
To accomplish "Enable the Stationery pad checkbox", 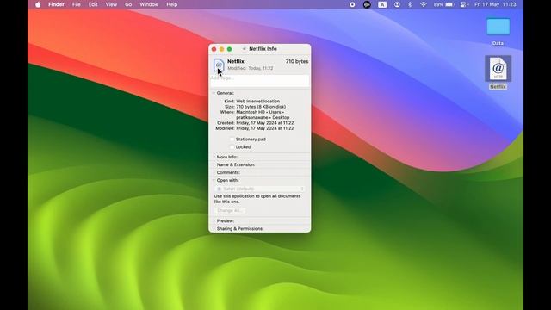I will click(x=232, y=139).
